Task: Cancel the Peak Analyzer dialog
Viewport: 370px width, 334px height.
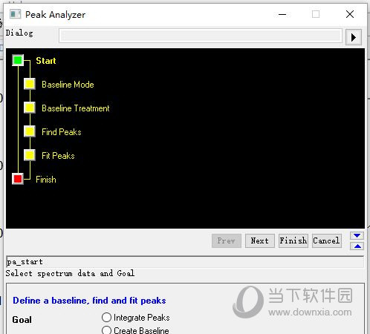Action: (x=327, y=240)
